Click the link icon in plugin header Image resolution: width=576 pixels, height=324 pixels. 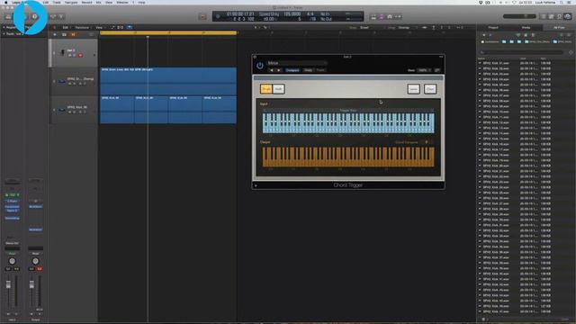(437, 70)
